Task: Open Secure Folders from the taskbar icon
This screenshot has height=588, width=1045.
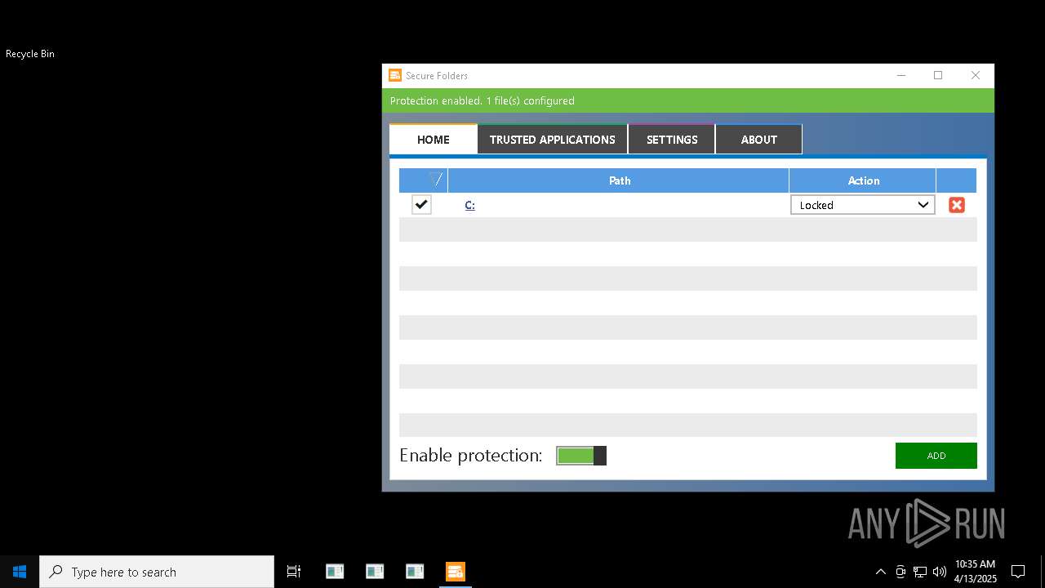Action: pos(456,572)
